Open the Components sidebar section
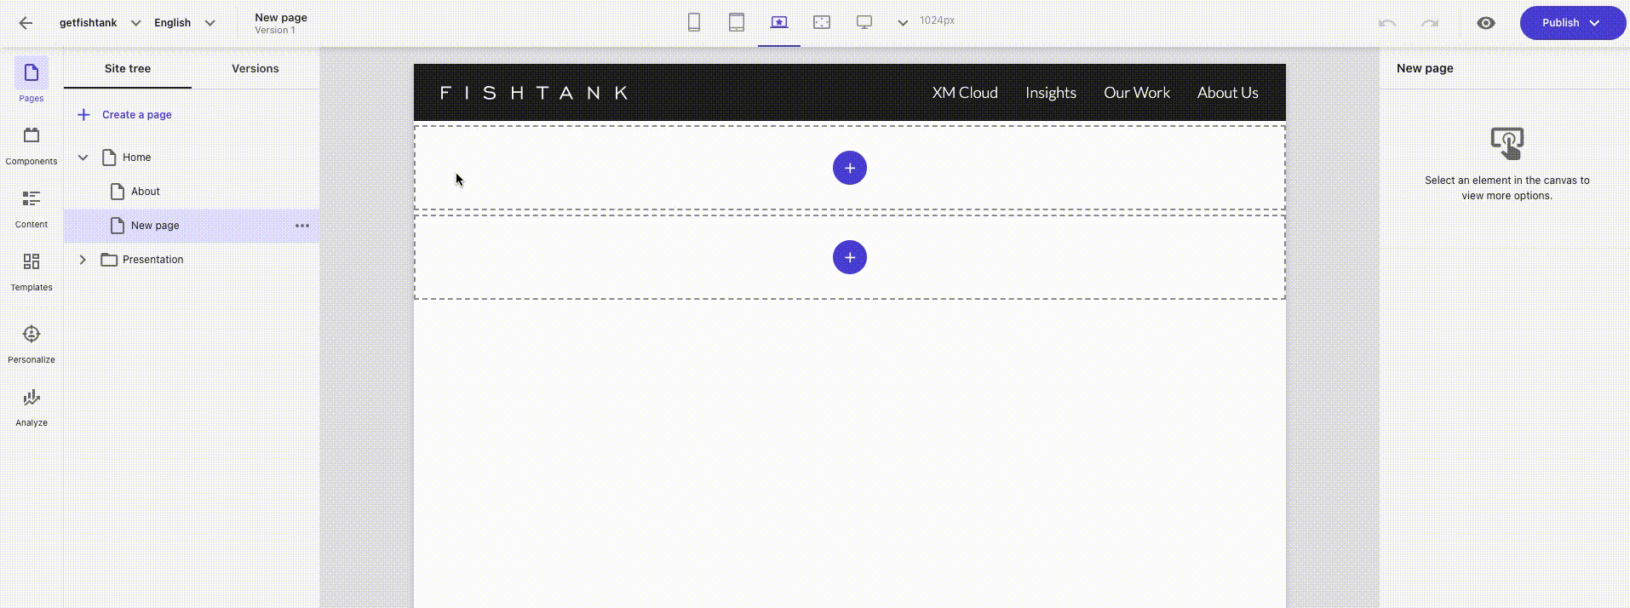This screenshot has width=1630, height=608. pos(32,145)
